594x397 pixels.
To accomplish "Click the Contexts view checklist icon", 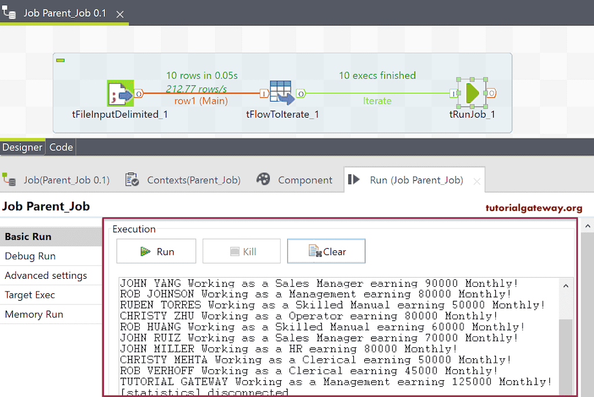I will (133, 180).
